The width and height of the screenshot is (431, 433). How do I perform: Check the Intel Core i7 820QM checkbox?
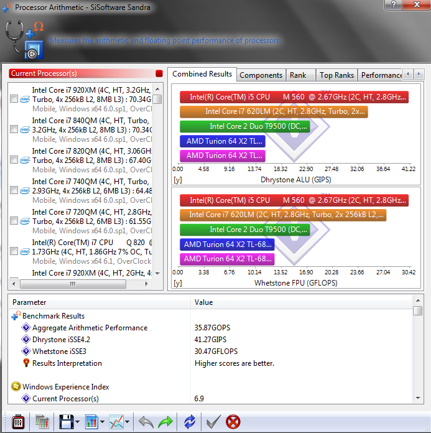[14, 160]
